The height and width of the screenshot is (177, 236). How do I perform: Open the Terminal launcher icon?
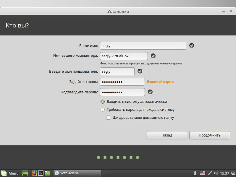41,173
